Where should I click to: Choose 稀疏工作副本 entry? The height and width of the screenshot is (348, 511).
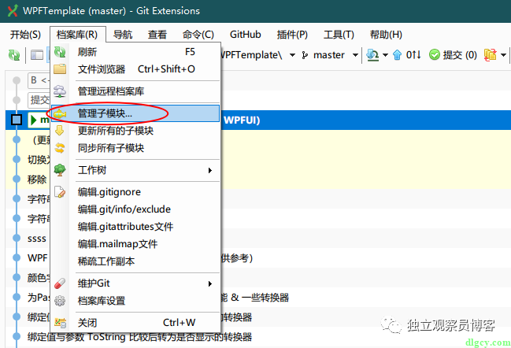135,261
